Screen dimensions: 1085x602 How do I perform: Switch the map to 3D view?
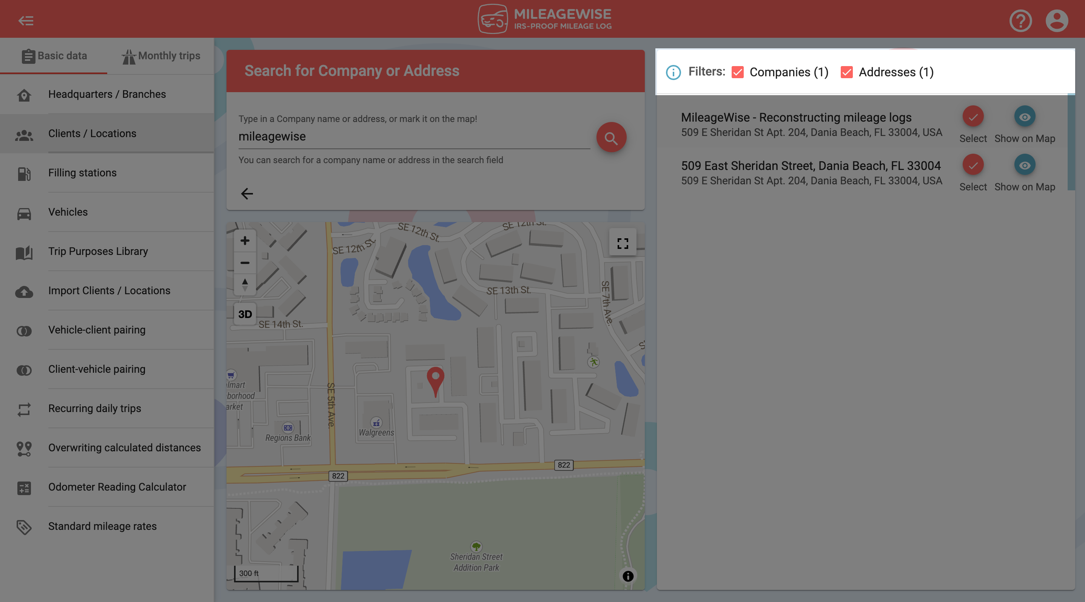coord(245,314)
